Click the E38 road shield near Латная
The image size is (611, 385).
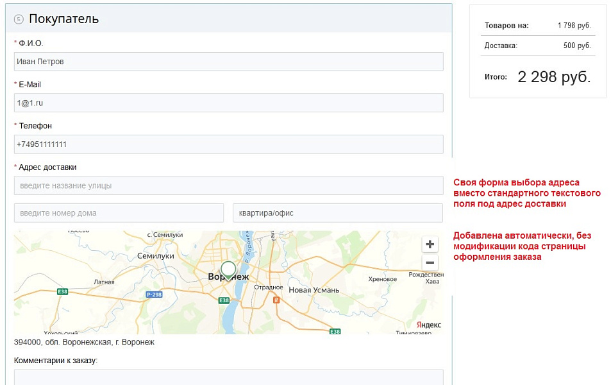click(62, 291)
